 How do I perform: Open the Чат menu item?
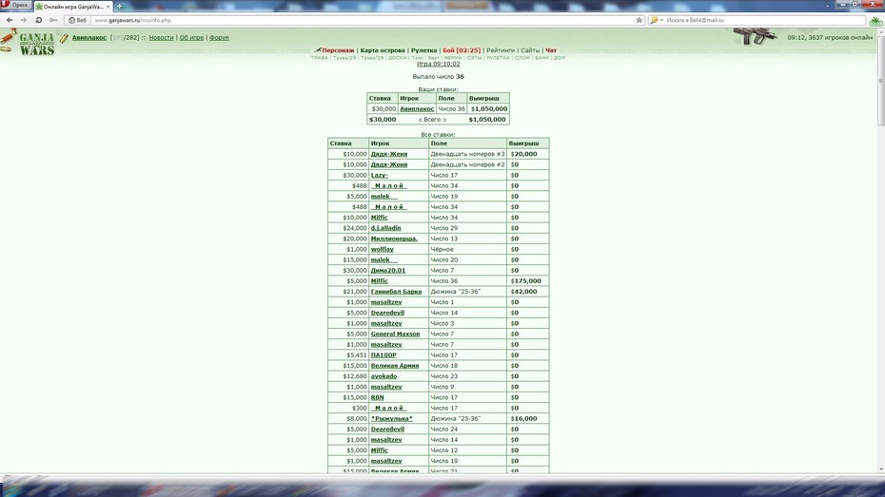(551, 50)
